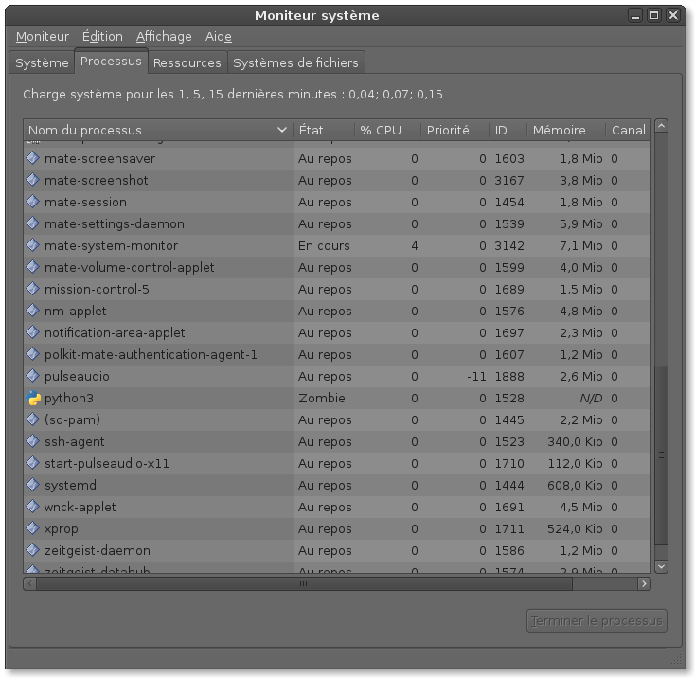Open the Affichage menu

(x=164, y=36)
